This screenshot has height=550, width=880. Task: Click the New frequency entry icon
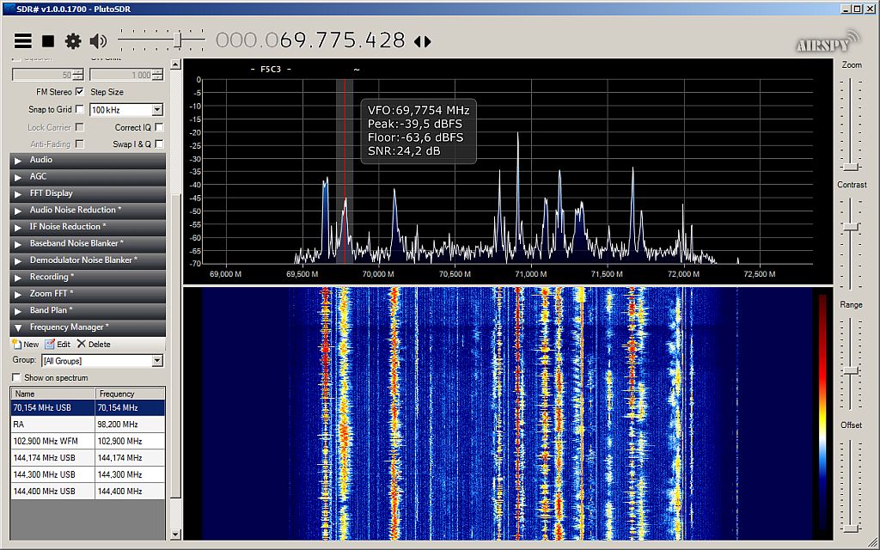click(x=26, y=344)
